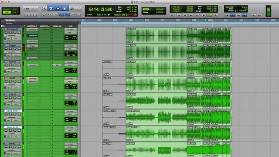The width and height of the screenshot is (279, 157).
Task: Toggle the count-off button left of metronome
Action: 227,15
